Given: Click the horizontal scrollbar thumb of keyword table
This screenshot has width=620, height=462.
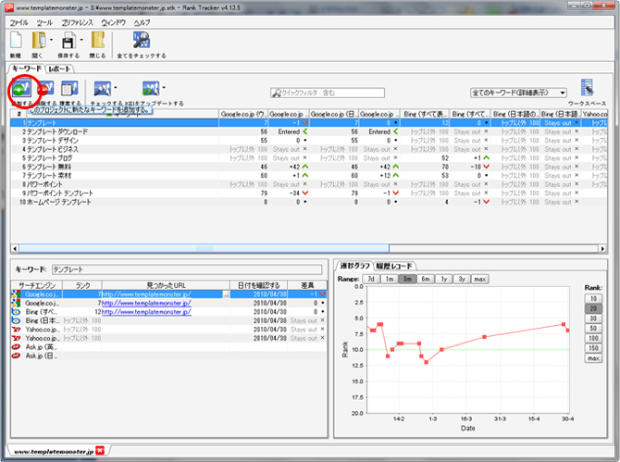Looking at the screenshot, I should point(204,248).
